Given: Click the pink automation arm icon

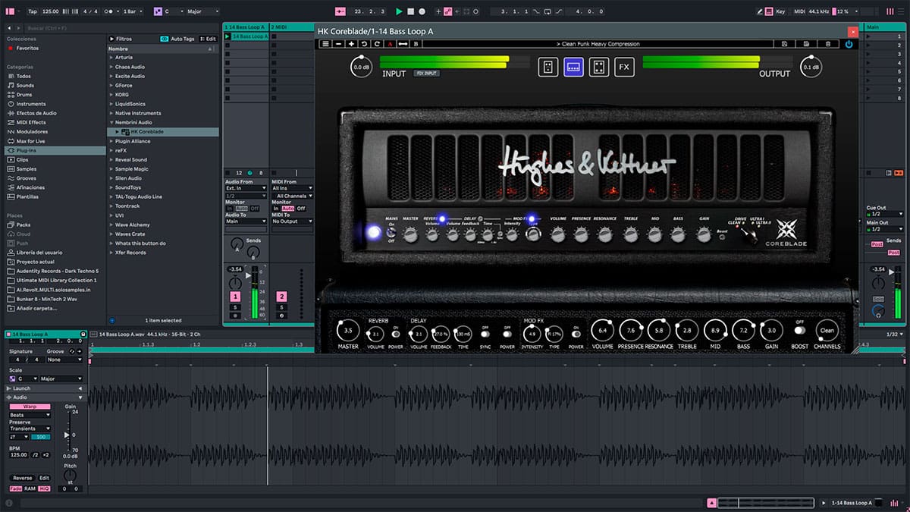Looking at the screenshot, I should [x=449, y=11].
